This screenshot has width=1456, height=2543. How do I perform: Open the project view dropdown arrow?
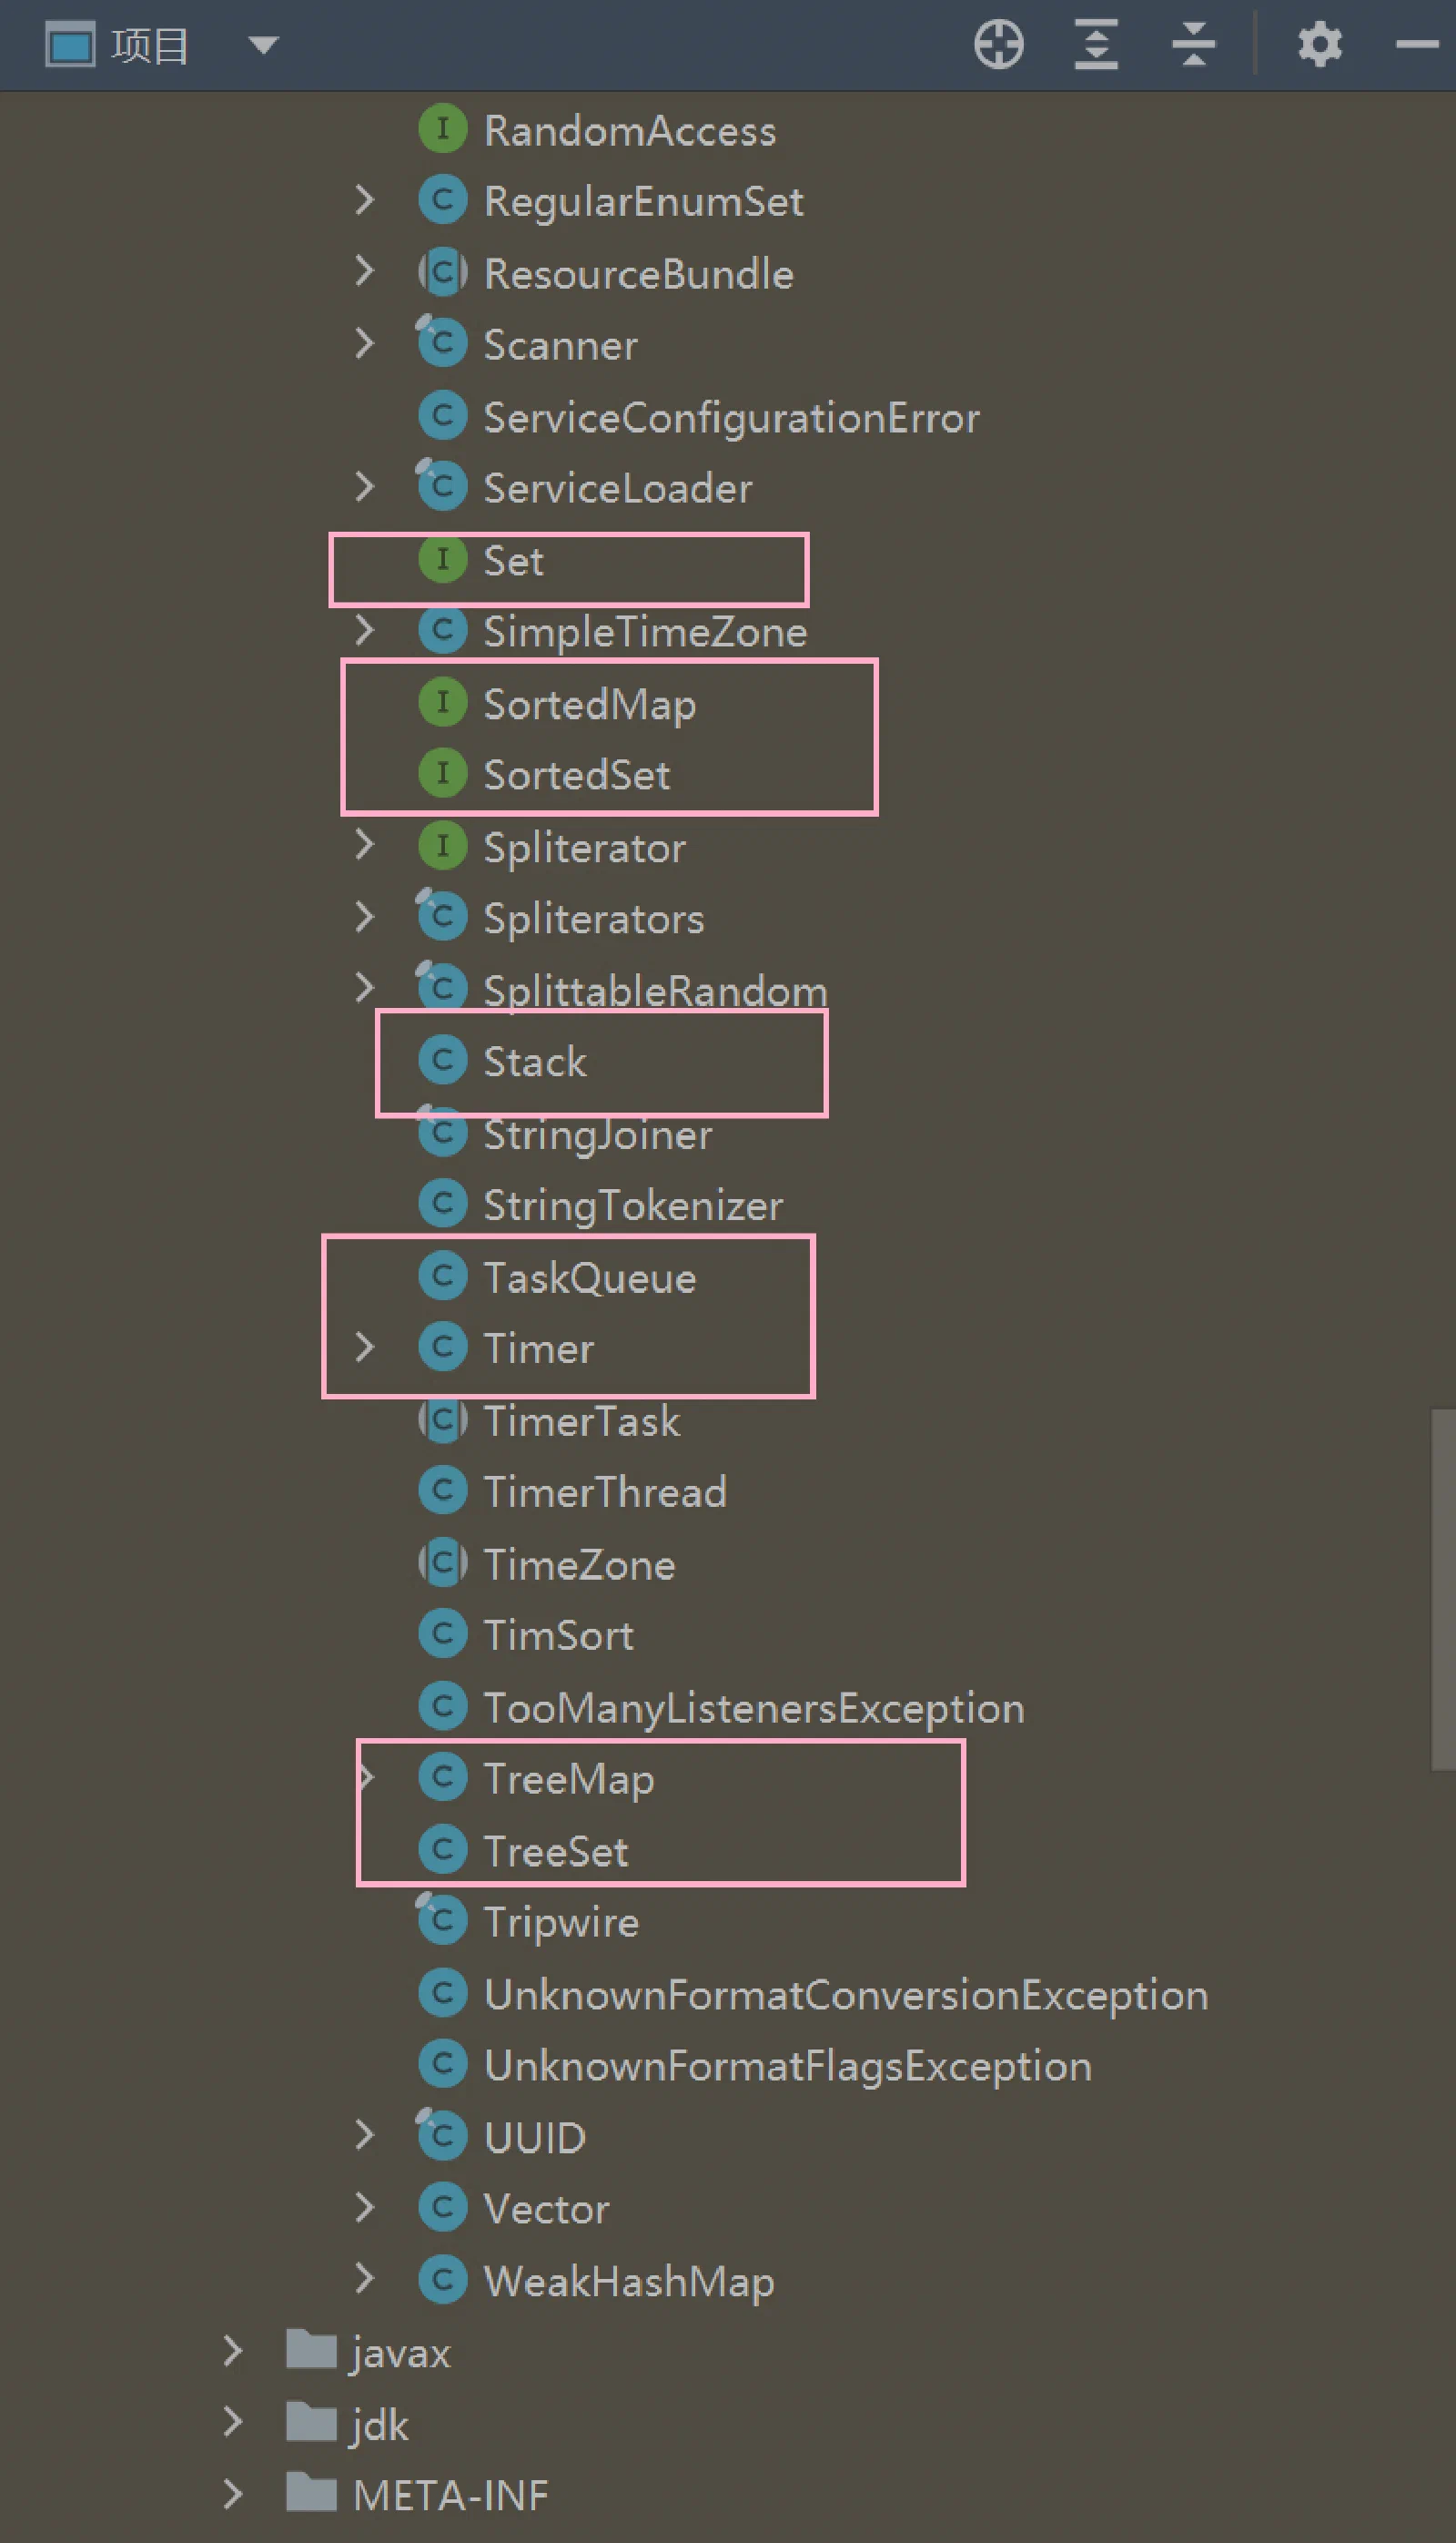pos(263,45)
